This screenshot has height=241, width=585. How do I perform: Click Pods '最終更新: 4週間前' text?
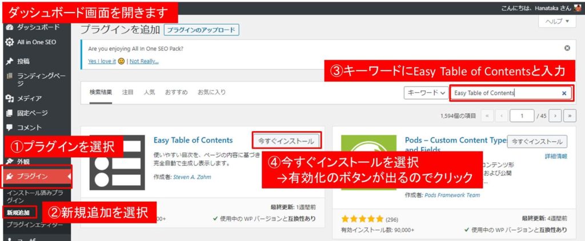[x=544, y=218]
